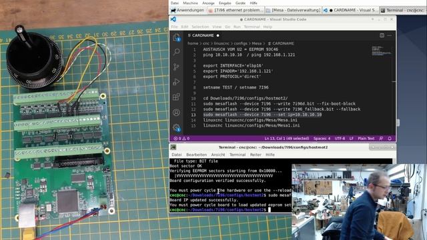Open Eingabe menu in top VM menu bar
427x240 pixels.
pos(225,3)
